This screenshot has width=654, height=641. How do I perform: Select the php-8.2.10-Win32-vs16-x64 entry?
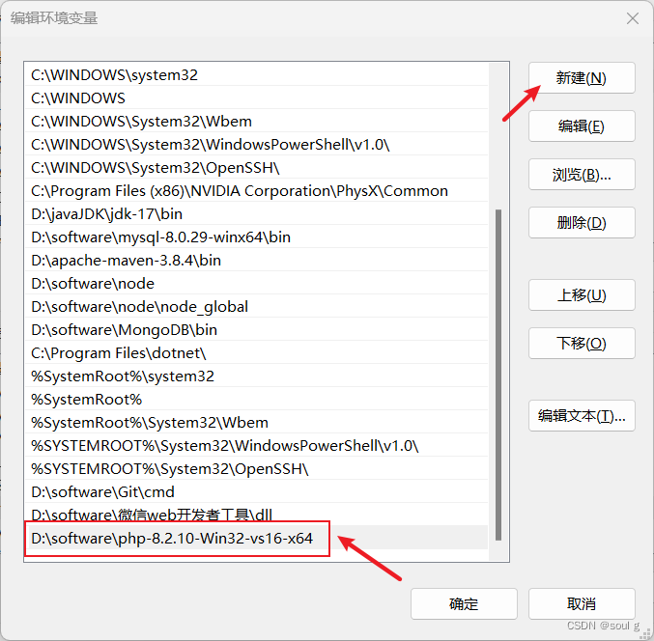point(257,538)
